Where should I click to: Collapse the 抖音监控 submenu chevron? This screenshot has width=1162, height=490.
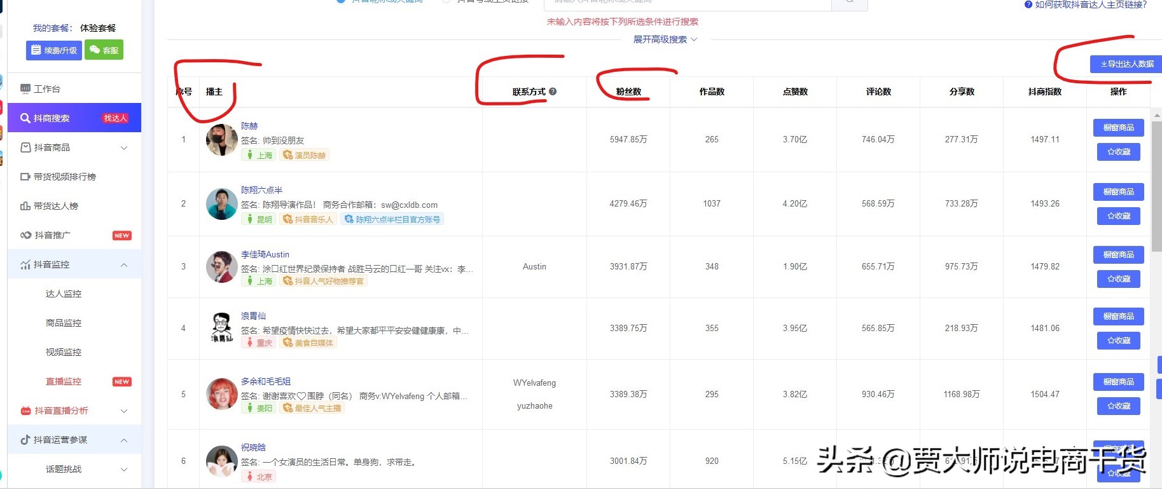click(124, 264)
